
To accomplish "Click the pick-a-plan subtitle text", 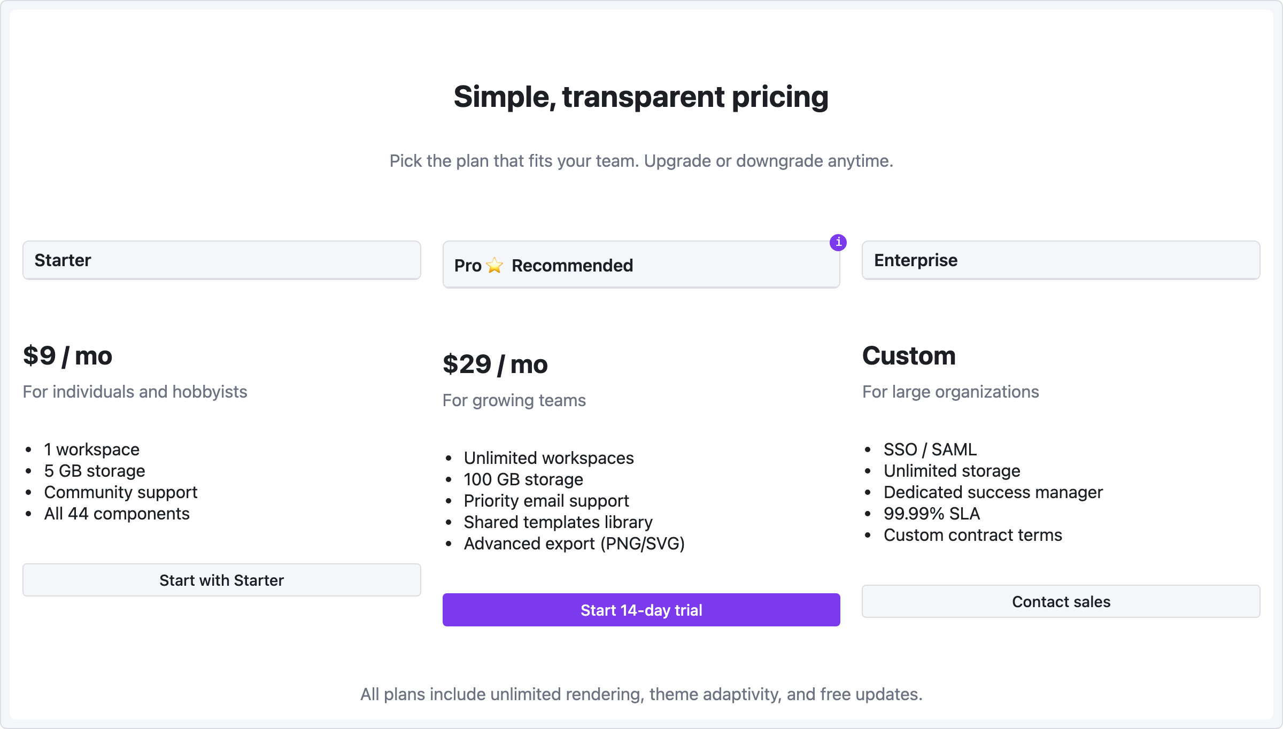I will pos(641,160).
